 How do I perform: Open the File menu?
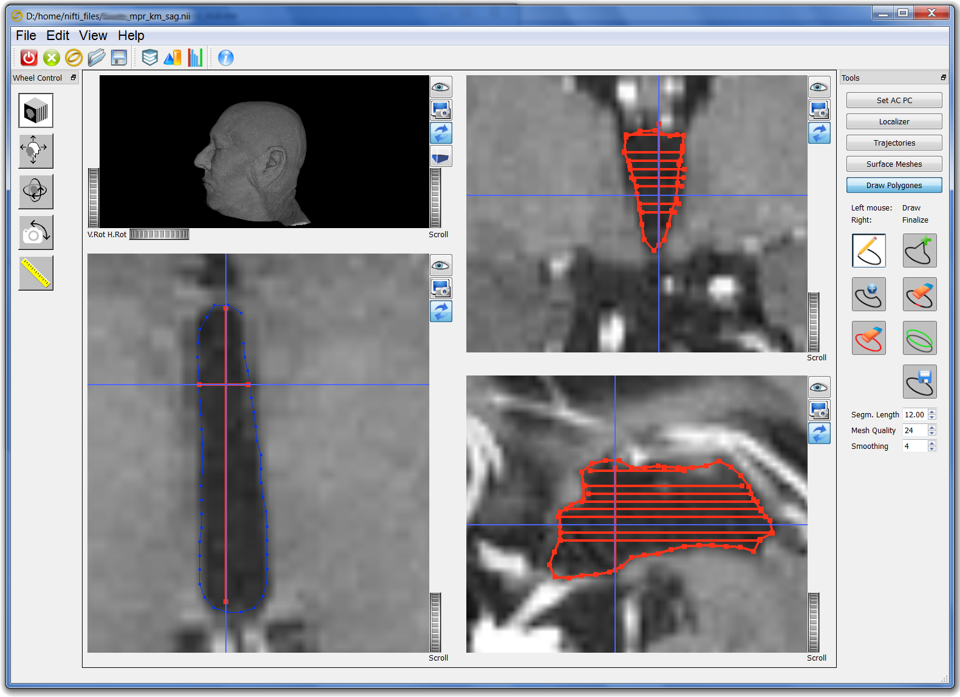26,36
